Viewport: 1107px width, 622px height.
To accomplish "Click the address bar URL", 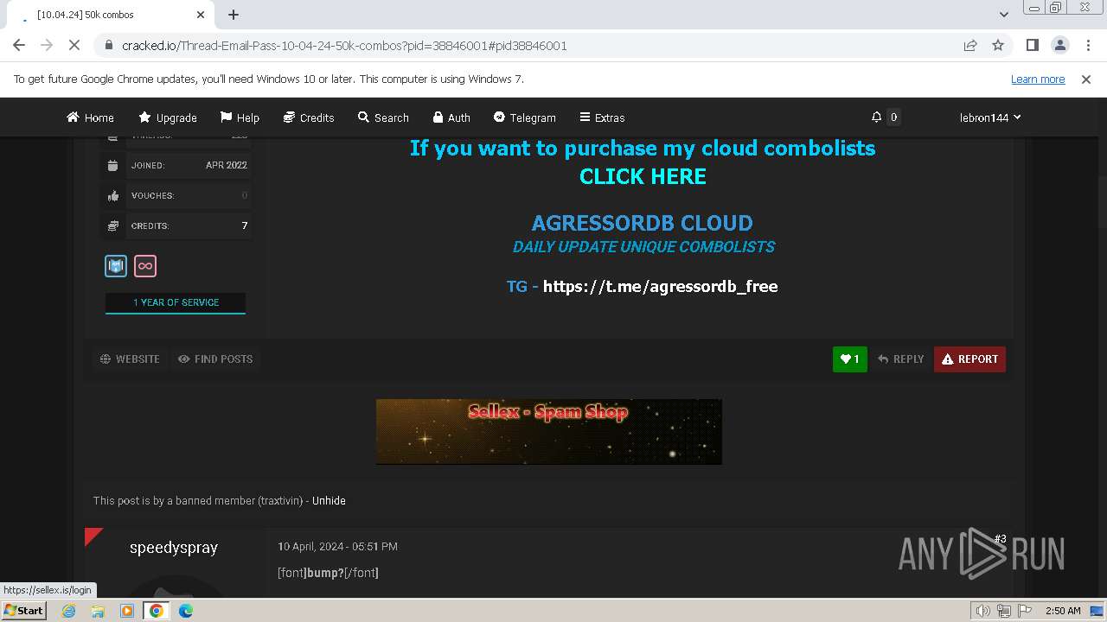I will click(x=344, y=46).
